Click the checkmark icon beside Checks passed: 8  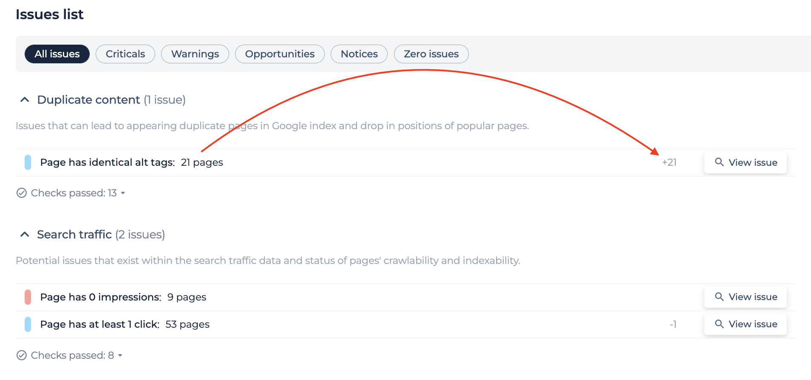(x=22, y=355)
